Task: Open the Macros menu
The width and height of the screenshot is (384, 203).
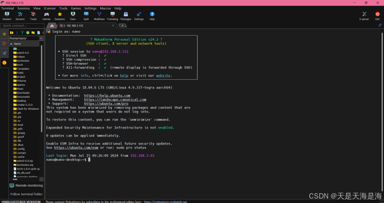Action: [x=105, y=8]
